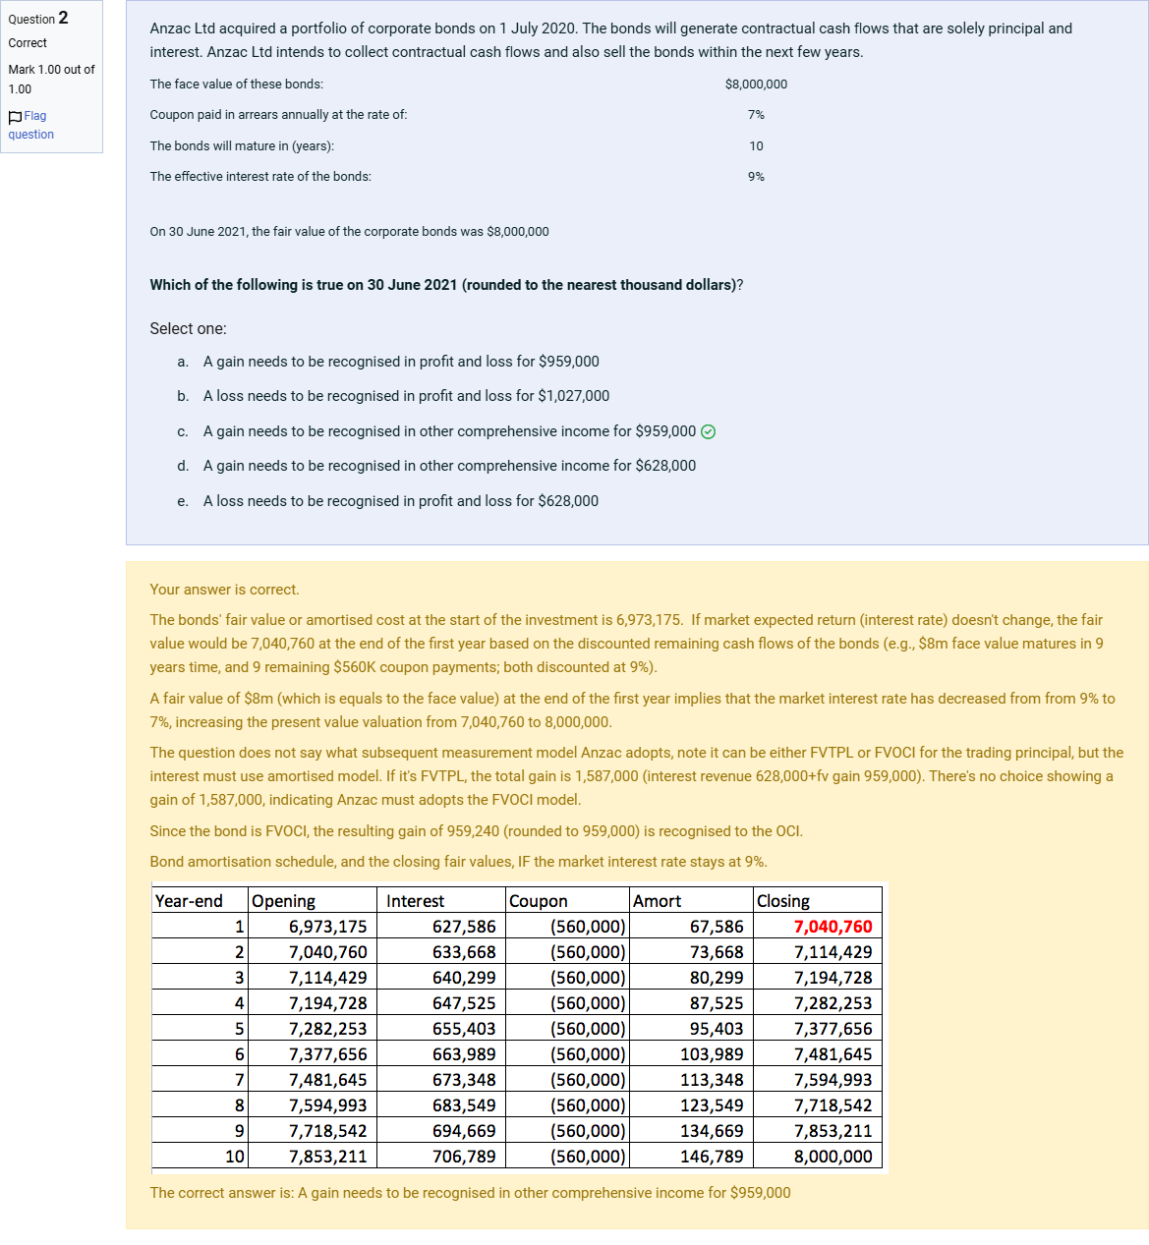The image size is (1149, 1245).
Task: Click the Interest column header
Action: click(415, 901)
